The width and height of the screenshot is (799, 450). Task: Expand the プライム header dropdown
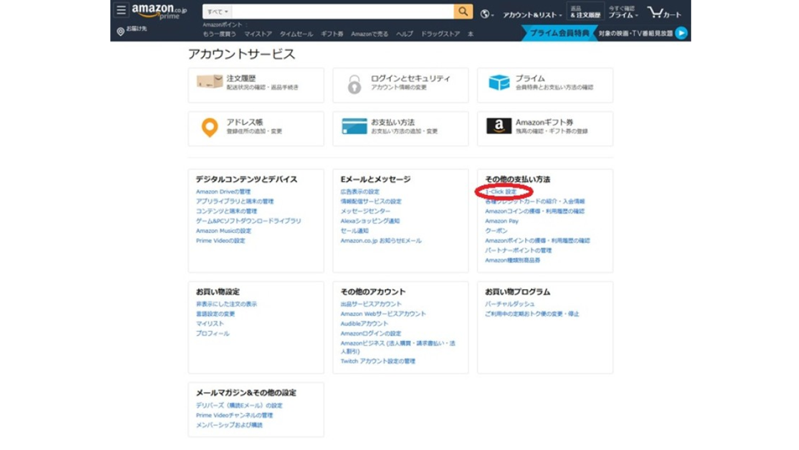tap(623, 12)
